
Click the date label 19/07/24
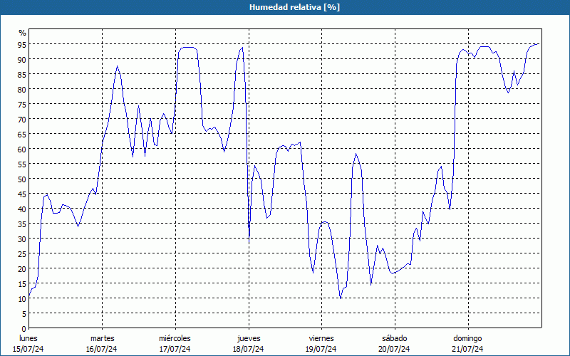click(x=321, y=349)
